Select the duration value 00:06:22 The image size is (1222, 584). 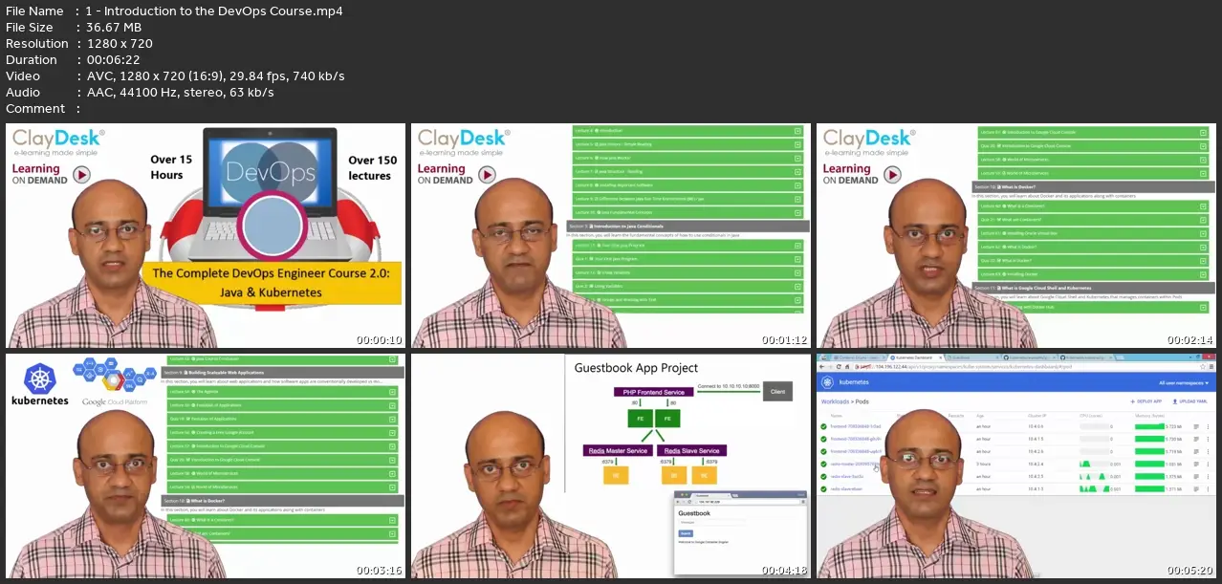tap(113, 60)
